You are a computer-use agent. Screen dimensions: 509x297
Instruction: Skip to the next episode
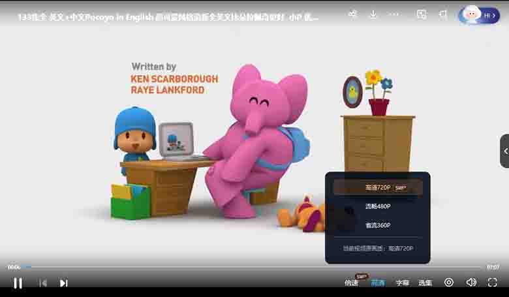tap(64, 283)
